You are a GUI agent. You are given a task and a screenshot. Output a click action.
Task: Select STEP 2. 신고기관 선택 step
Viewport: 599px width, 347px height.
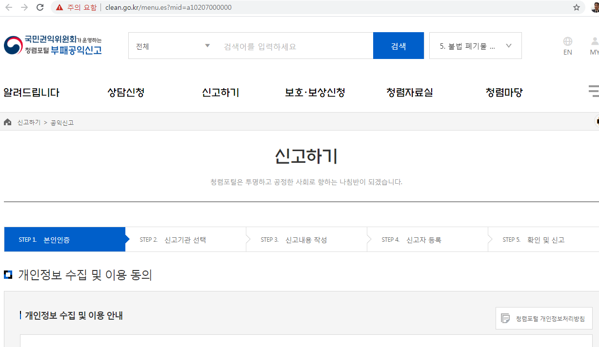coord(186,239)
